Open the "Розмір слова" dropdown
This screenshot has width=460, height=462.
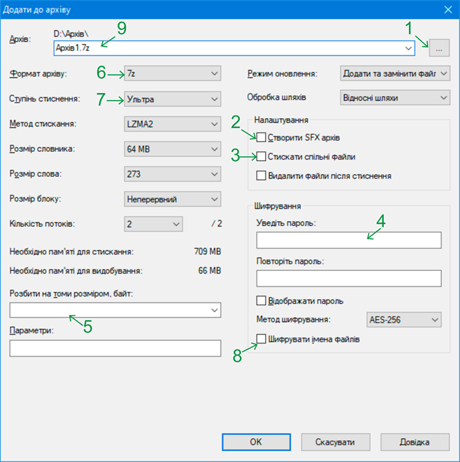pos(172,174)
